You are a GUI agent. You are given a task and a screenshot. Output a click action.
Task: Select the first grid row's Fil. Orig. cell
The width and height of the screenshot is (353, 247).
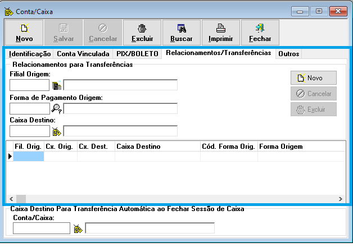pos(28,157)
